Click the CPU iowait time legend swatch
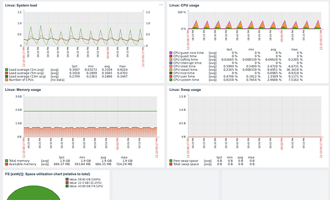This screenshot has height=200, width=330. tap(171, 70)
